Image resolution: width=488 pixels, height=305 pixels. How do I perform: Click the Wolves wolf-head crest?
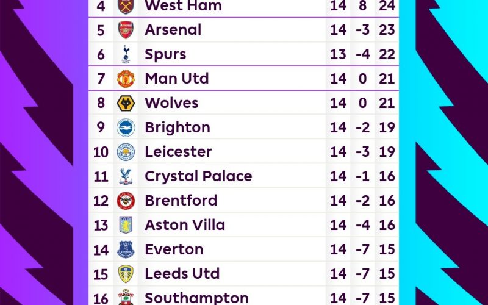(126, 103)
